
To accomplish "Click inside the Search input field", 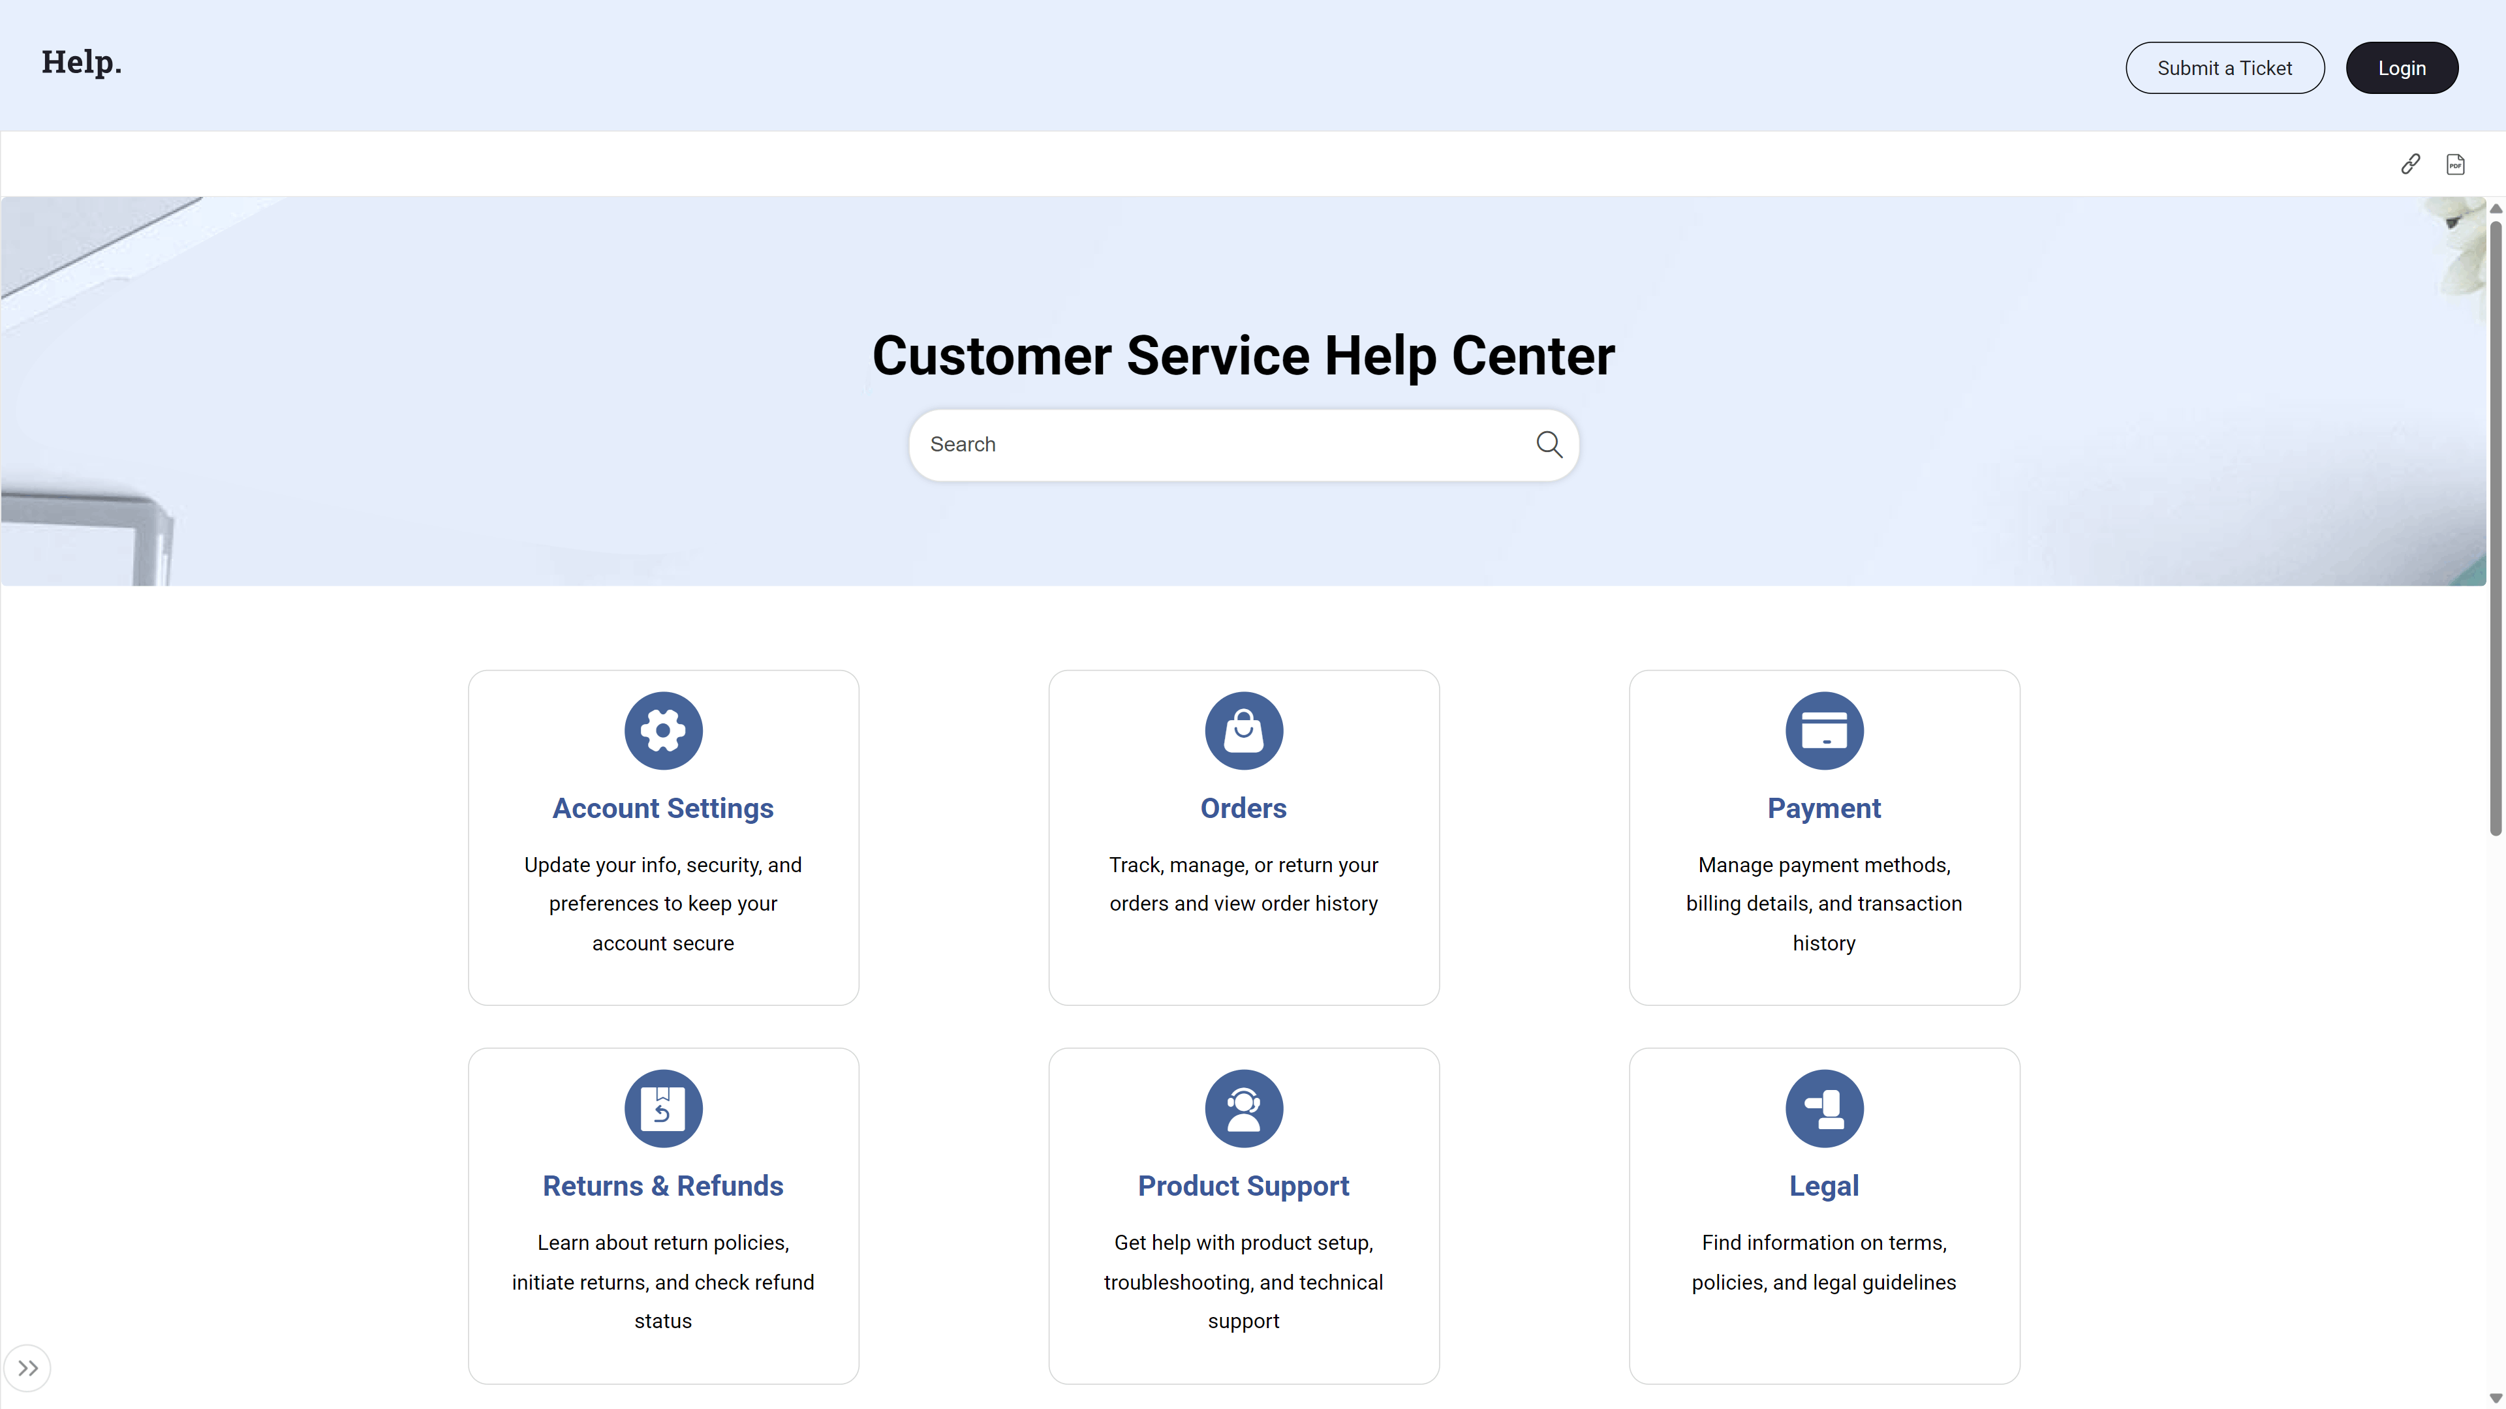I will click(x=1168, y=444).
